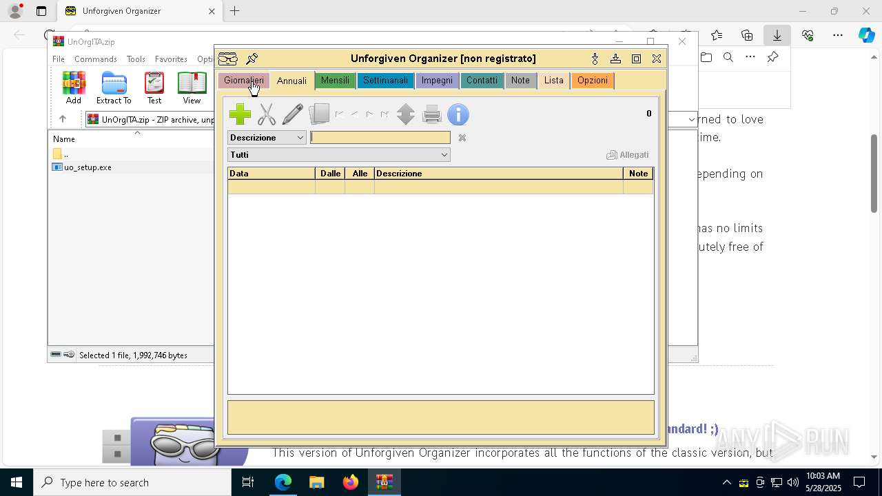The image size is (882, 496).
Task: Open the blue info icon
Action: [x=458, y=114]
